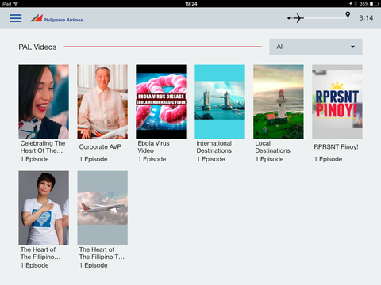This screenshot has height=285, width=381.
Task: Open The Heart of The Fillipino… woman thumbnail
Action: (44, 207)
